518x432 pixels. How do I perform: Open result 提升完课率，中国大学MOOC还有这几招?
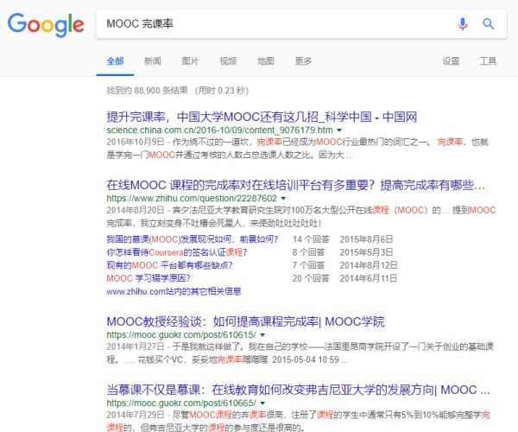pyautogui.click(x=262, y=116)
